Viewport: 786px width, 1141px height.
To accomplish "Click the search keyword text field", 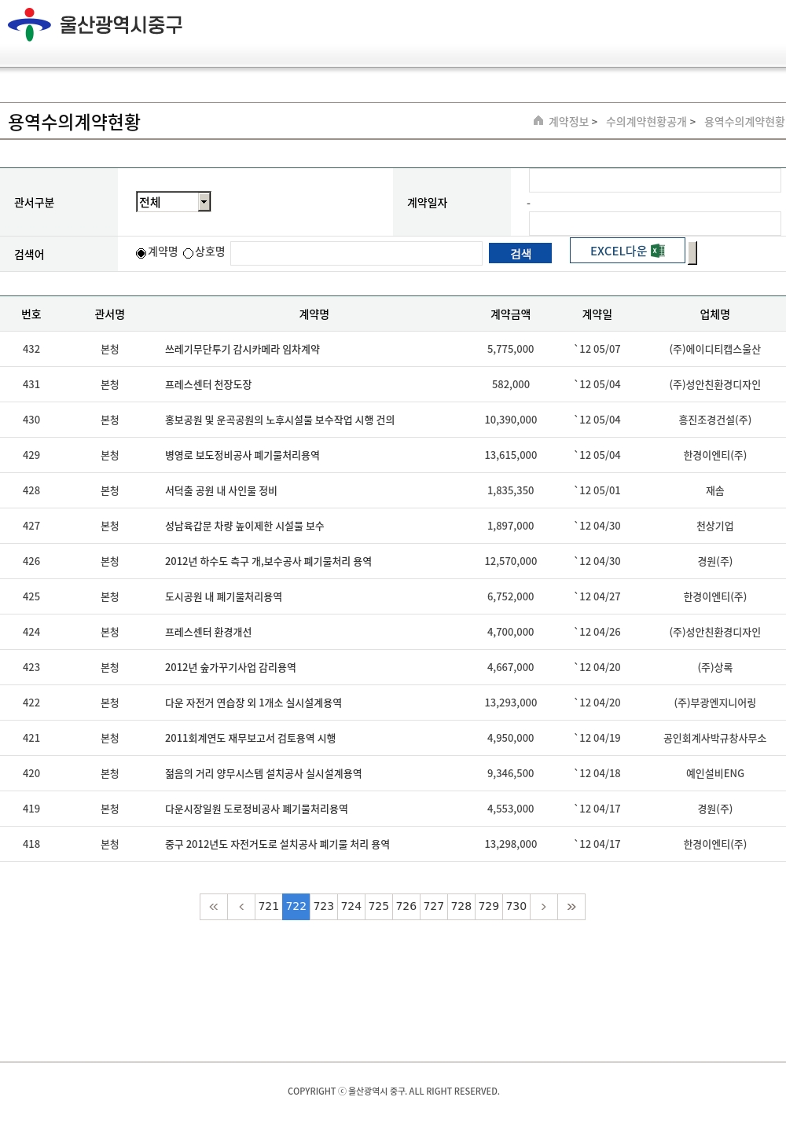I will click(x=356, y=253).
